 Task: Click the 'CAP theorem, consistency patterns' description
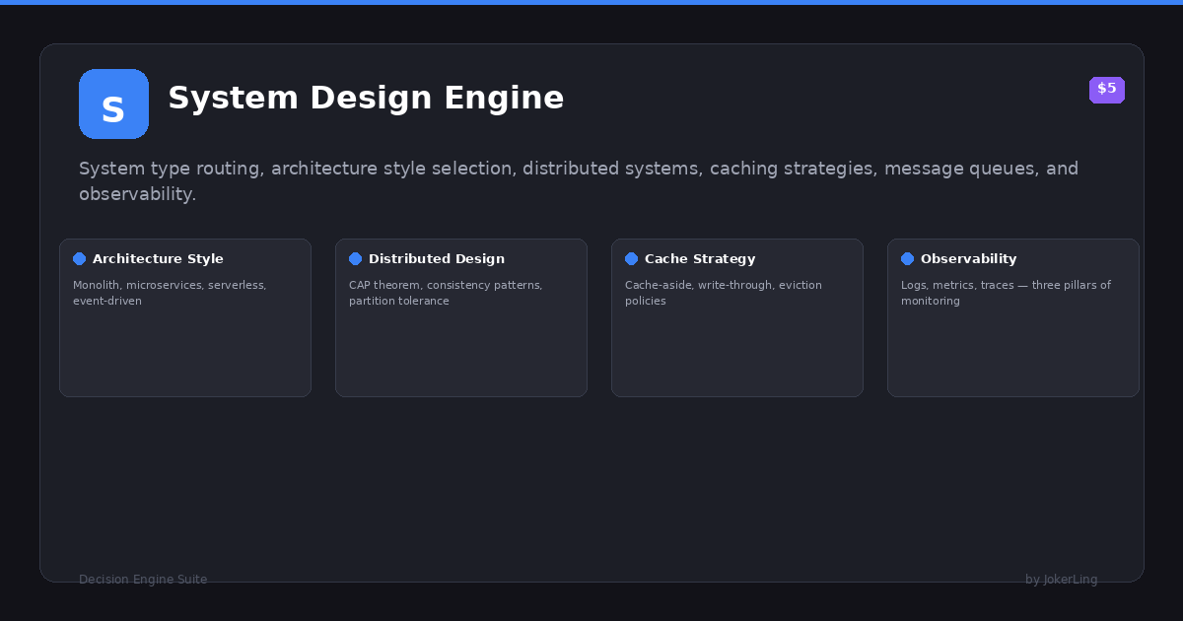[446, 293]
